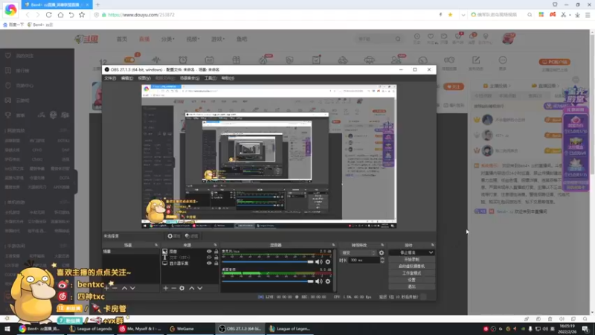Open the OBS 文件 (File) menu
The width and height of the screenshot is (595, 335).
point(110,78)
